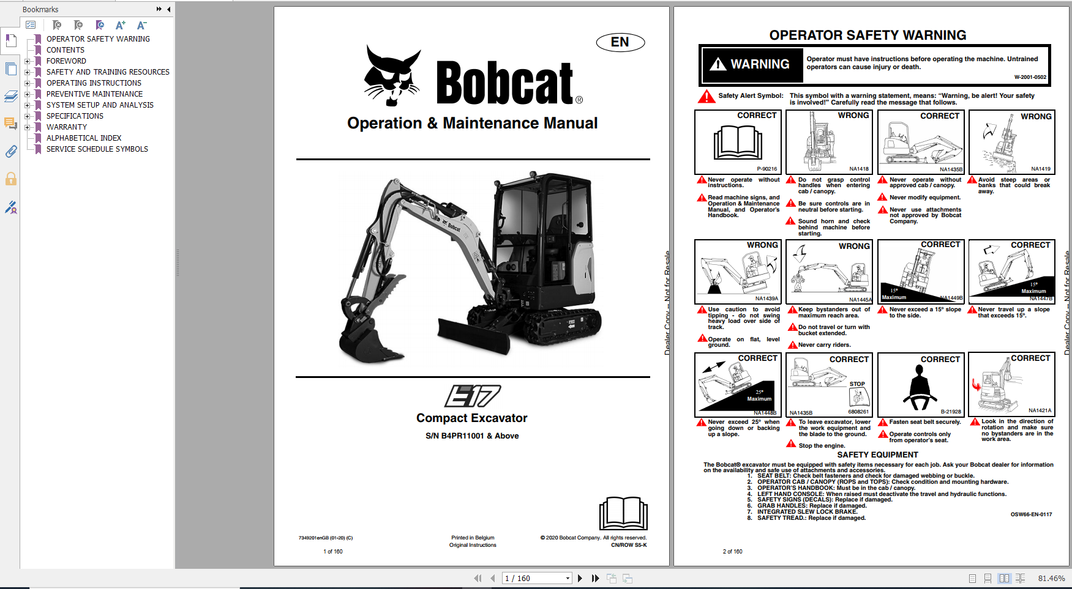Click the cover page of the manual

[471, 286]
